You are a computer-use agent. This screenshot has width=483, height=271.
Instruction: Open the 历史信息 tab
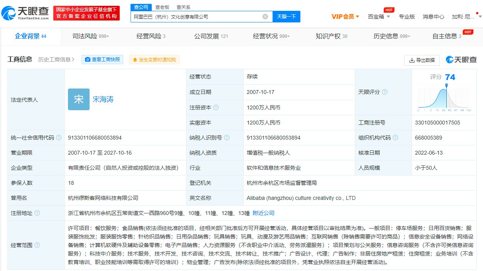click(x=391, y=36)
